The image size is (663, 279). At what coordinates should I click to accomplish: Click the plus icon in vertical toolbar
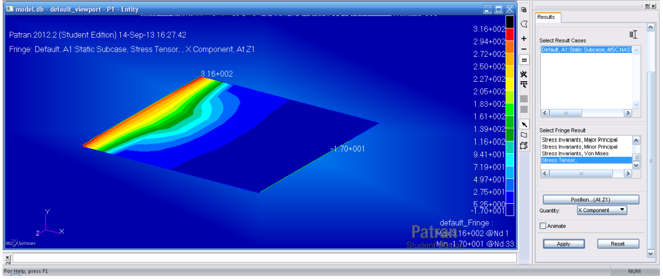tap(524, 39)
